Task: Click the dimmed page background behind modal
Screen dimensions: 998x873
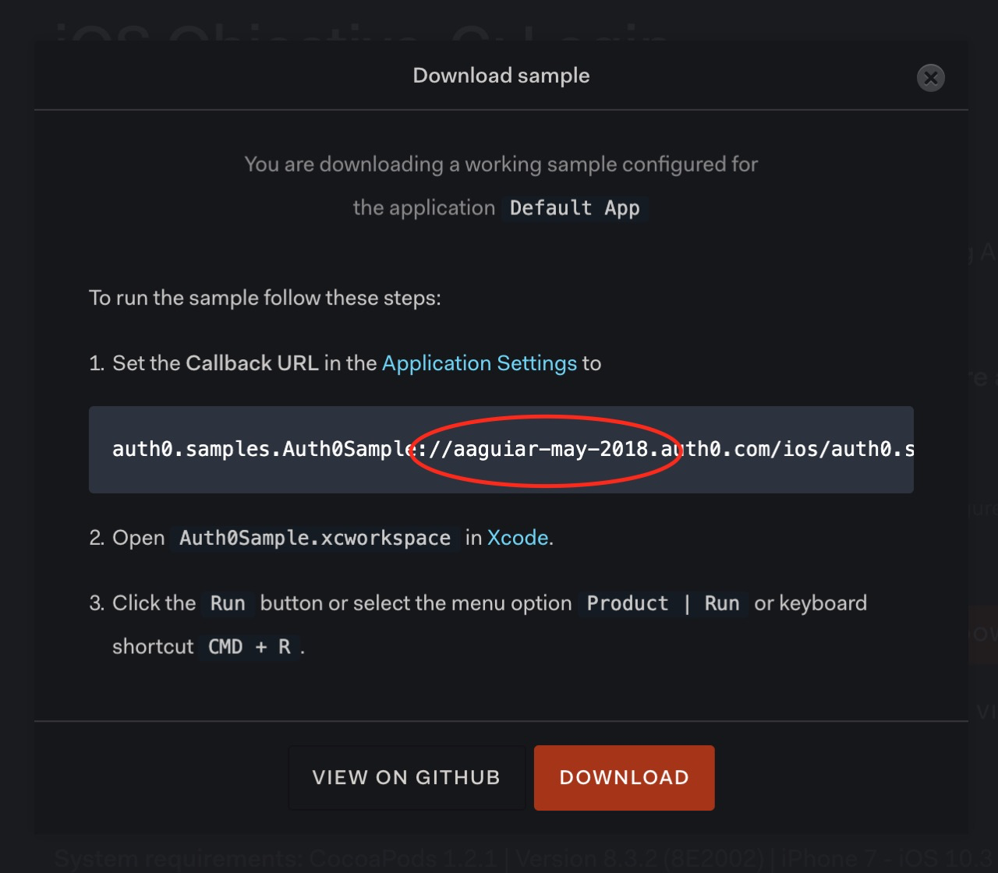Action: (16, 436)
